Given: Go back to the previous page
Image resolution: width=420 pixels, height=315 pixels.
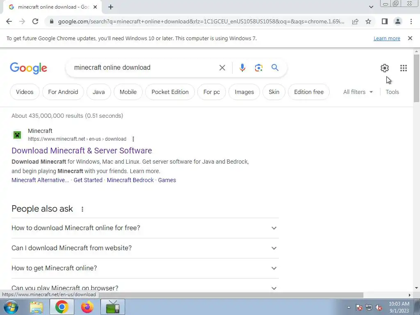Looking at the screenshot, I should [x=9, y=21].
